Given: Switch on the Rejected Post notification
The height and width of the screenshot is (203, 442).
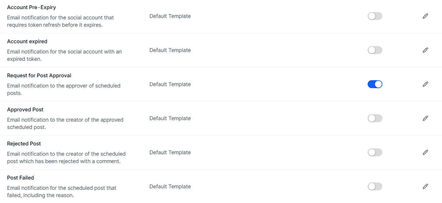Looking at the screenshot, I should (375, 152).
